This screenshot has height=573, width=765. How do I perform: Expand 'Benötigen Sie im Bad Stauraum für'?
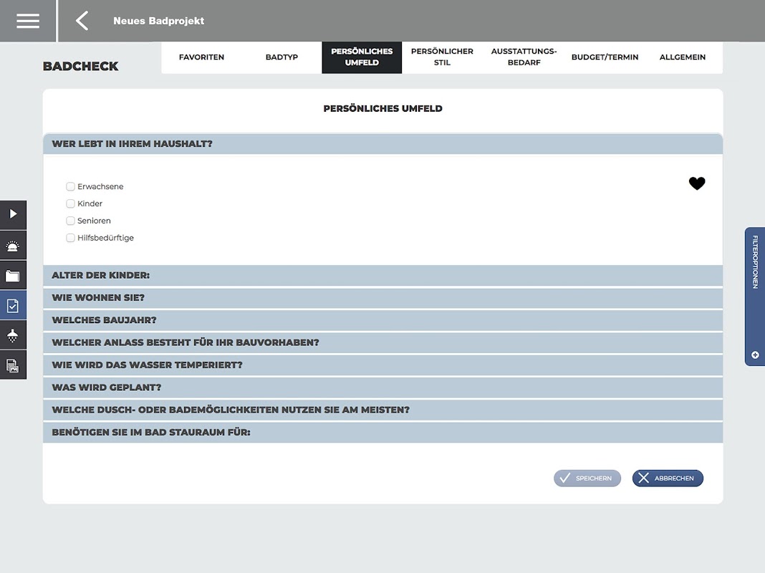(x=383, y=432)
